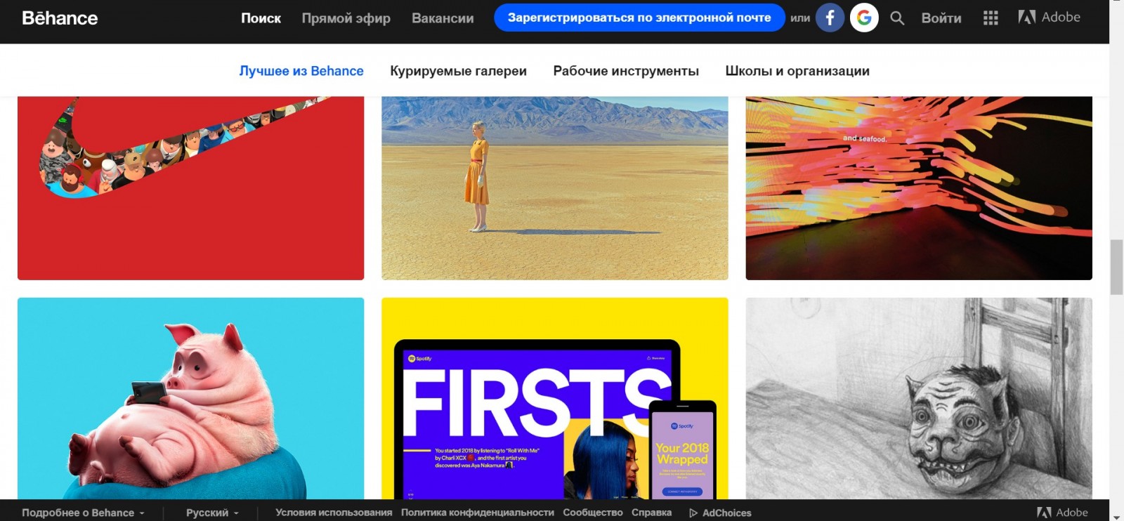Click the Behance logo in header
The width and height of the screenshot is (1124, 521).
60,18
